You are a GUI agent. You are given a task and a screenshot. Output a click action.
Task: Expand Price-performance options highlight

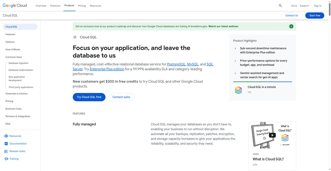[235, 61]
